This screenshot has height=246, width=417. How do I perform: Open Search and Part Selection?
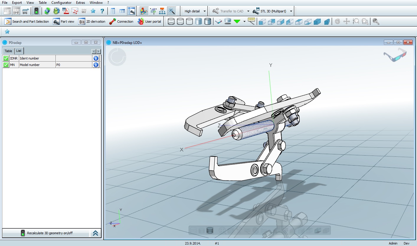point(27,22)
